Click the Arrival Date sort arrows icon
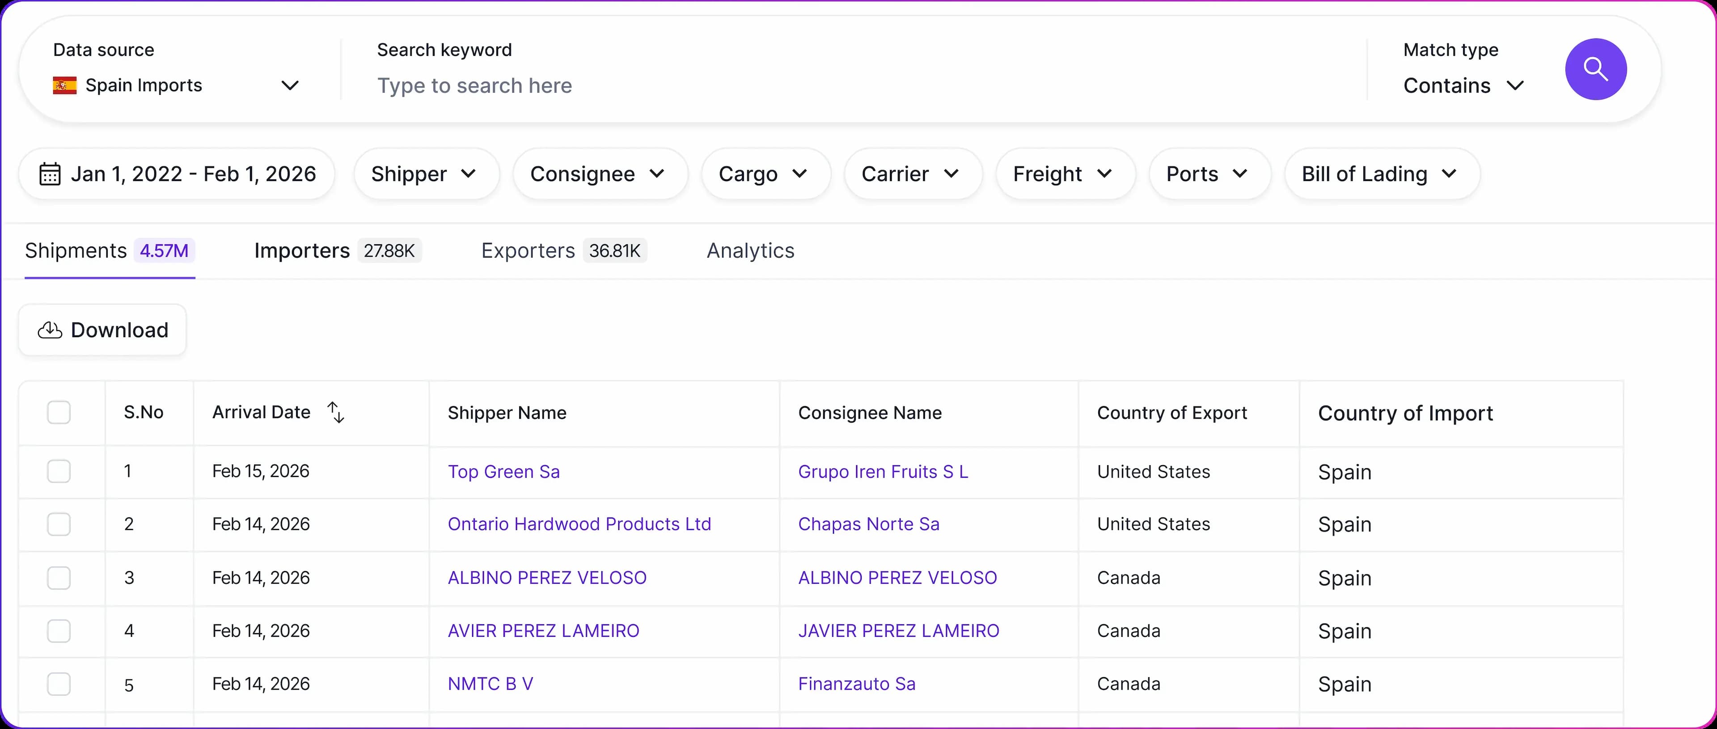The image size is (1717, 729). 336,412
